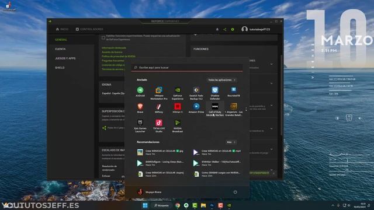Launch the Brave browser pinned app
374x210 pixels.
click(140, 108)
